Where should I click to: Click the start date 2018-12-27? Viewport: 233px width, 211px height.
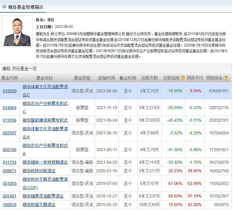point(107,196)
